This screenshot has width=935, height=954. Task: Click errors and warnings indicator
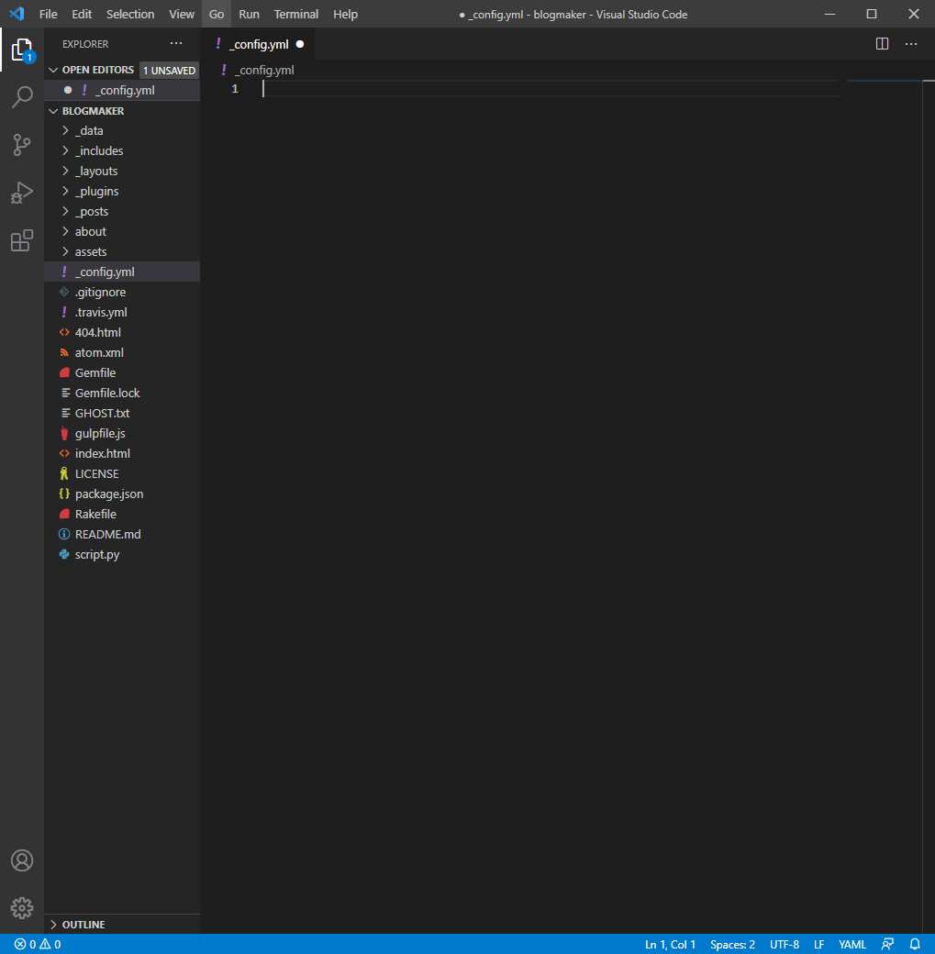pos(38,944)
